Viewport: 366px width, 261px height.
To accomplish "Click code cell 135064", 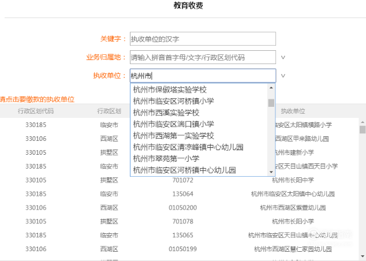I will tap(183, 194).
